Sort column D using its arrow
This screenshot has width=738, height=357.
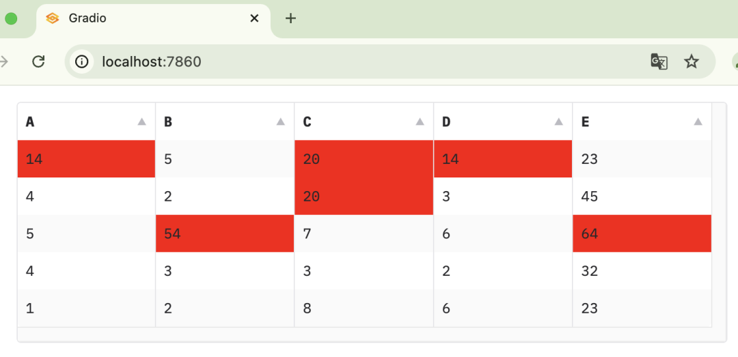(558, 122)
